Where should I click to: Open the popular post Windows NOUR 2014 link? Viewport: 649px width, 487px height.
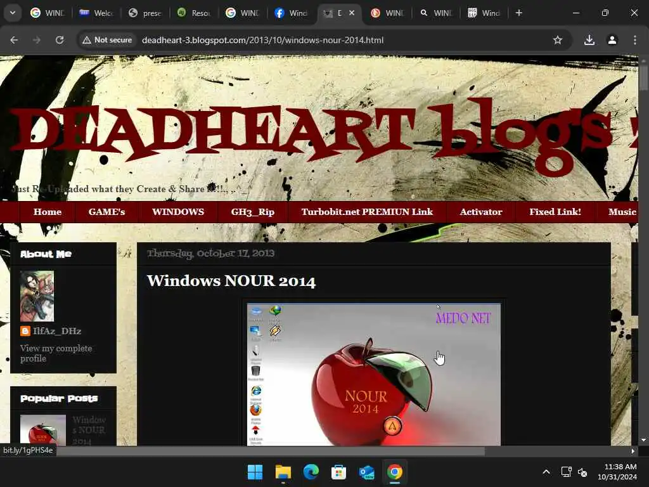pos(89,431)
